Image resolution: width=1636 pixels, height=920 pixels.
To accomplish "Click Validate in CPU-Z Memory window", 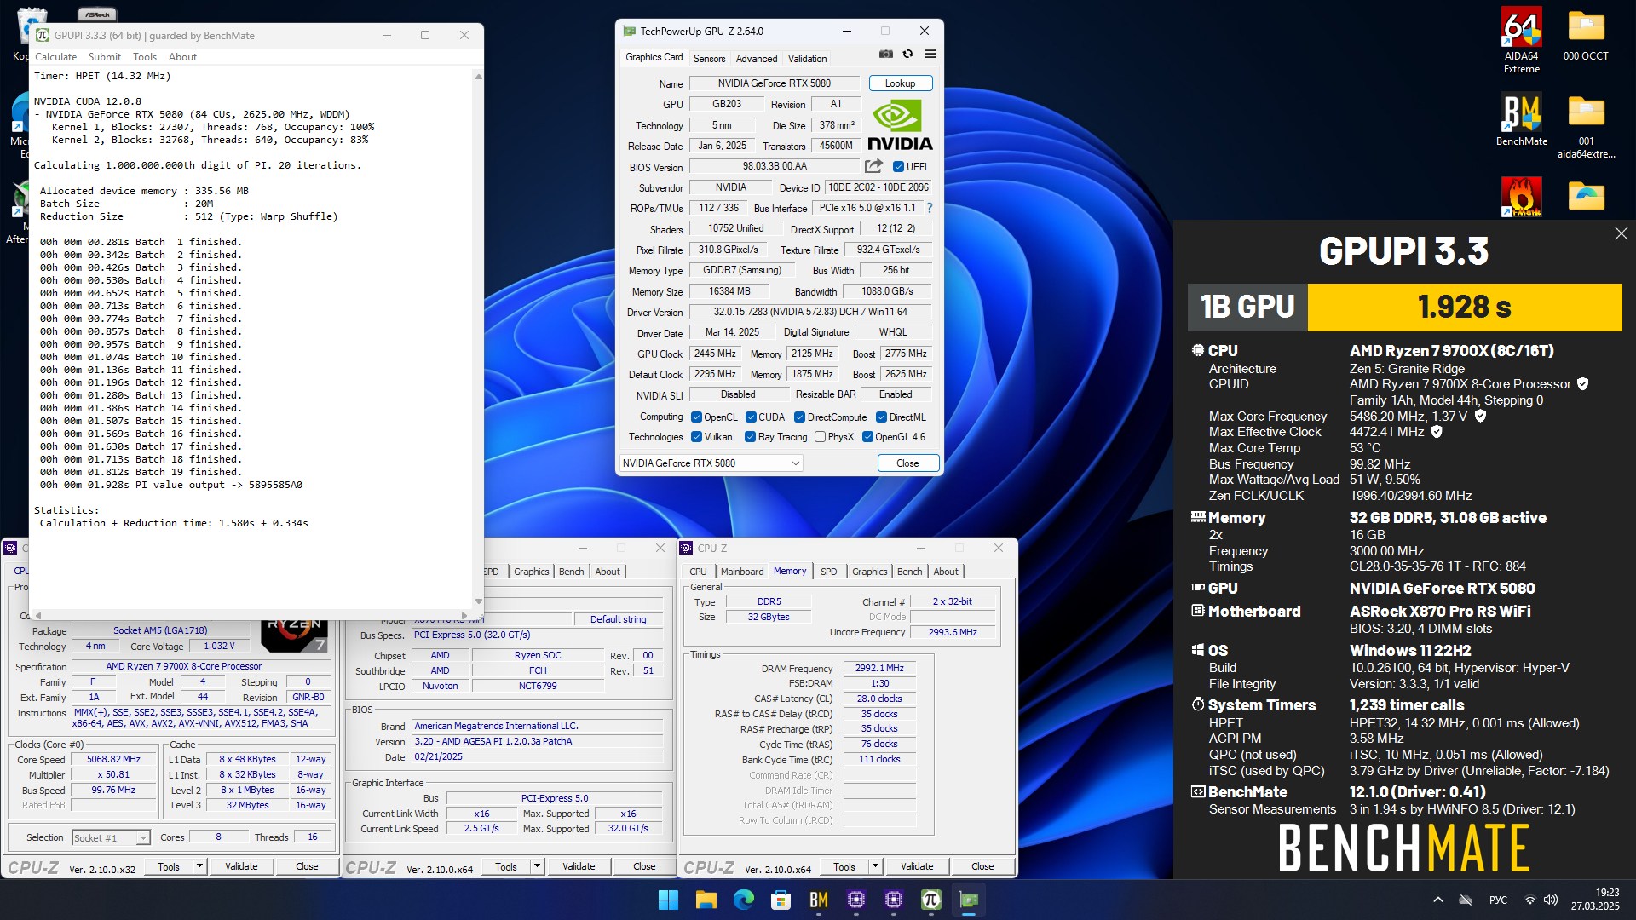I will click(917, 866).
